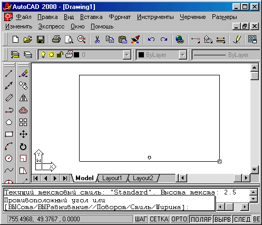The image size is (262, 225).
Task: Click the black ByLayer color swatch
Action: coord(141,55)
